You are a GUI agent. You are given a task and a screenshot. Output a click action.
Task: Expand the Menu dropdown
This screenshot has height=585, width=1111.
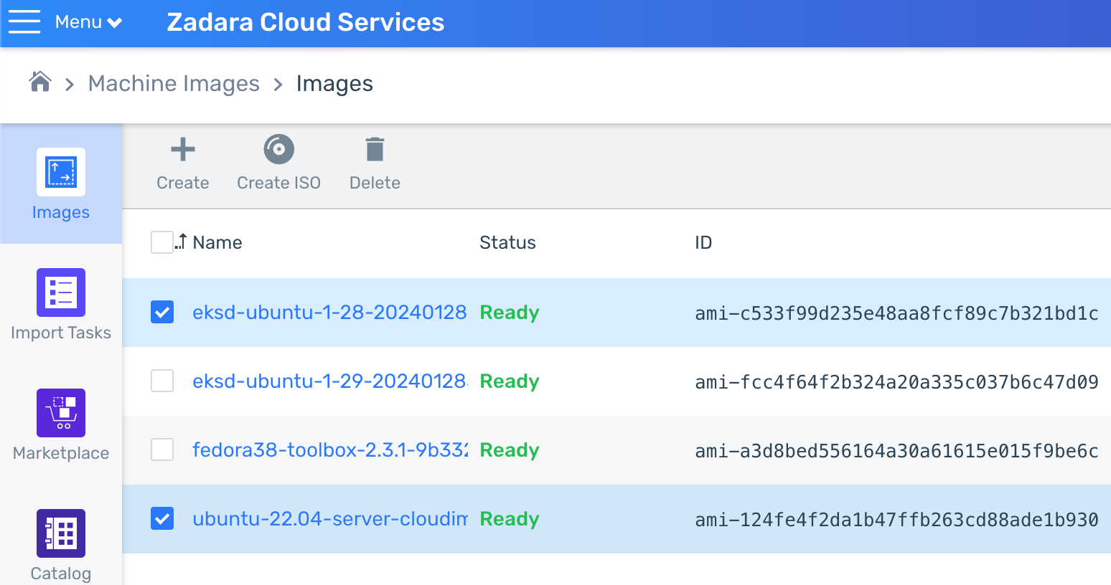pyautogui.click(x=88, y=22)
